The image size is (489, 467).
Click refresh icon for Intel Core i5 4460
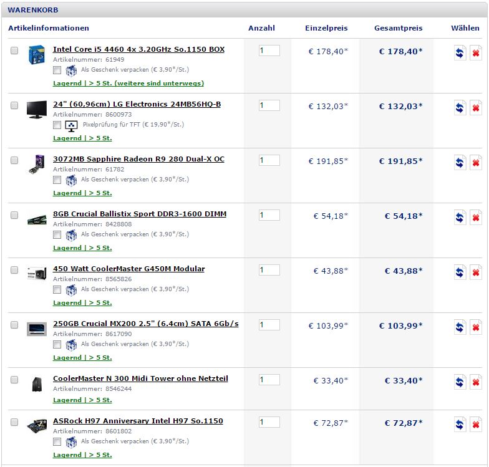tap(460, 53)
